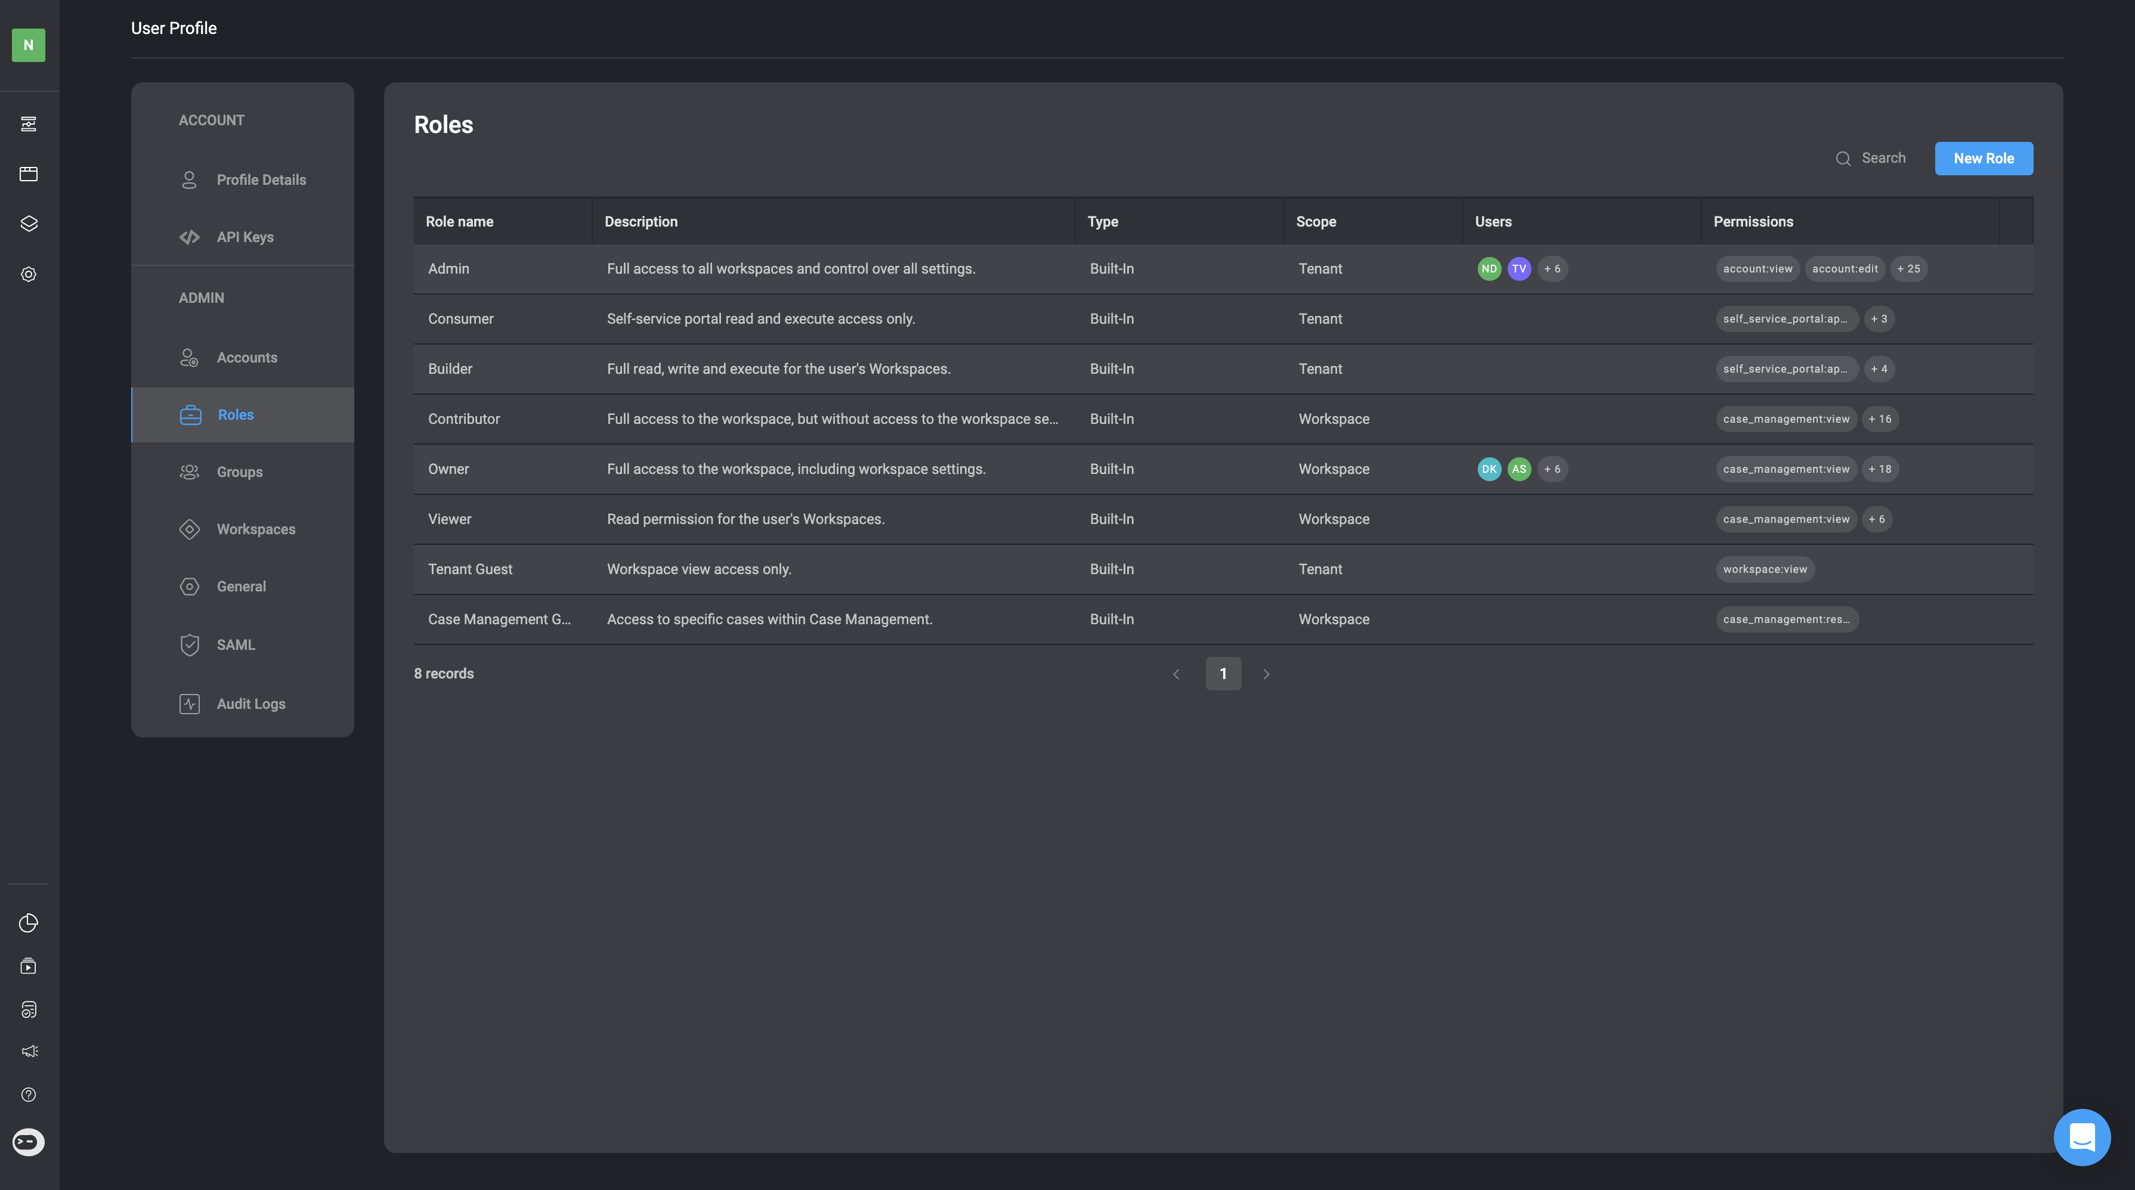Image resolution: width=2135 pixels, height=1190 pixels.
Task: Expand +16 permissions in Contributor row
Action: [1879, 419]
